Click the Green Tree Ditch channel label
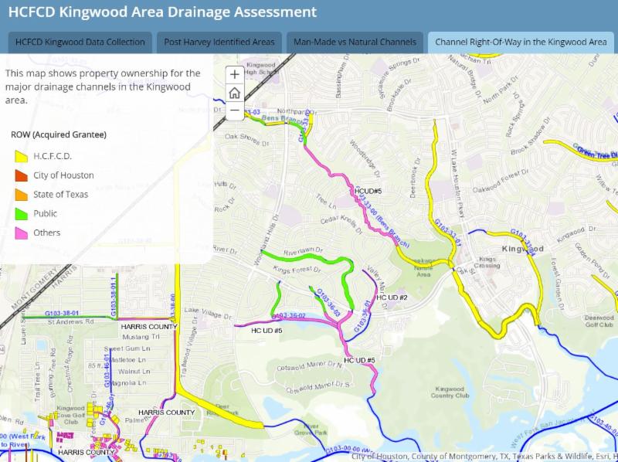This screenshot has width=618, height=462. (597, 153)
